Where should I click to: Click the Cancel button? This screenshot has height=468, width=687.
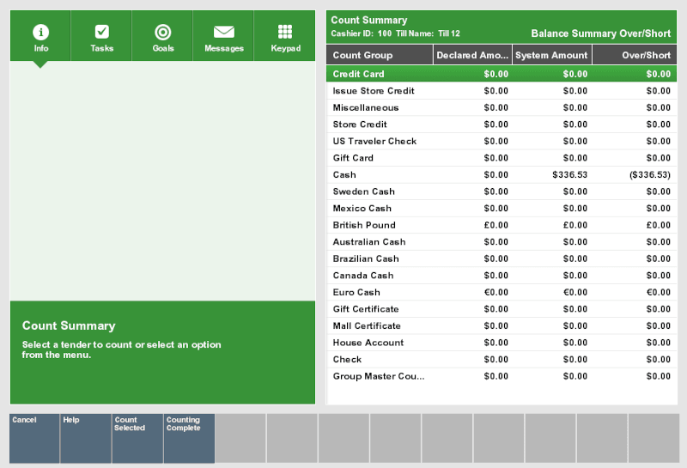tap(34, 438)
